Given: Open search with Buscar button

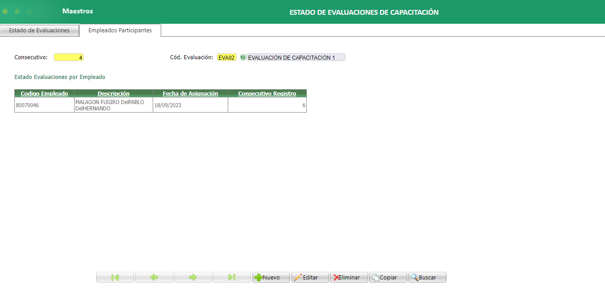Looking at the screenshot, I should [427, 277].
